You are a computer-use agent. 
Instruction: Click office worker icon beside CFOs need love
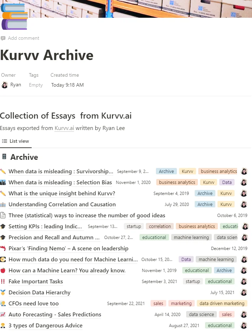(3, 303)
